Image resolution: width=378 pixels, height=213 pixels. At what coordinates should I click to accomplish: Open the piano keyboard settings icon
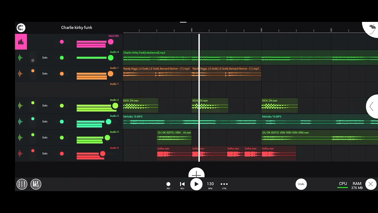point(36,184)
